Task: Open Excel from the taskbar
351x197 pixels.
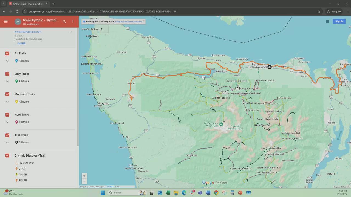Action: 168,193
